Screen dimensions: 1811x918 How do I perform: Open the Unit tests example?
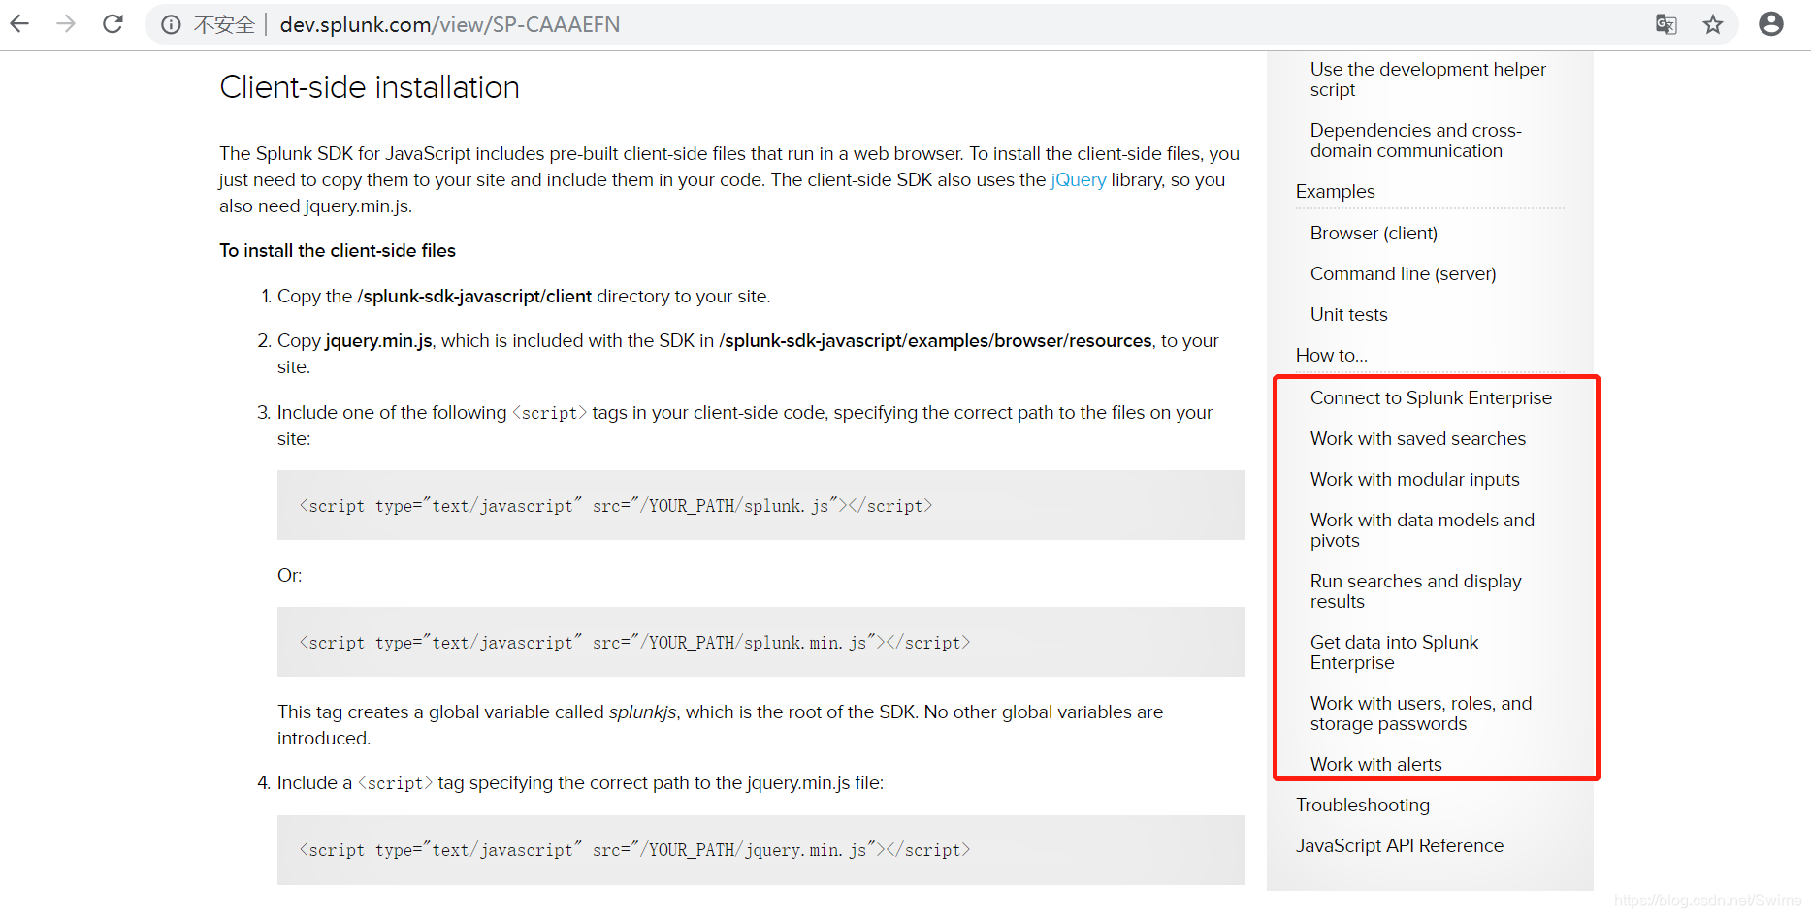[1348, 314]
